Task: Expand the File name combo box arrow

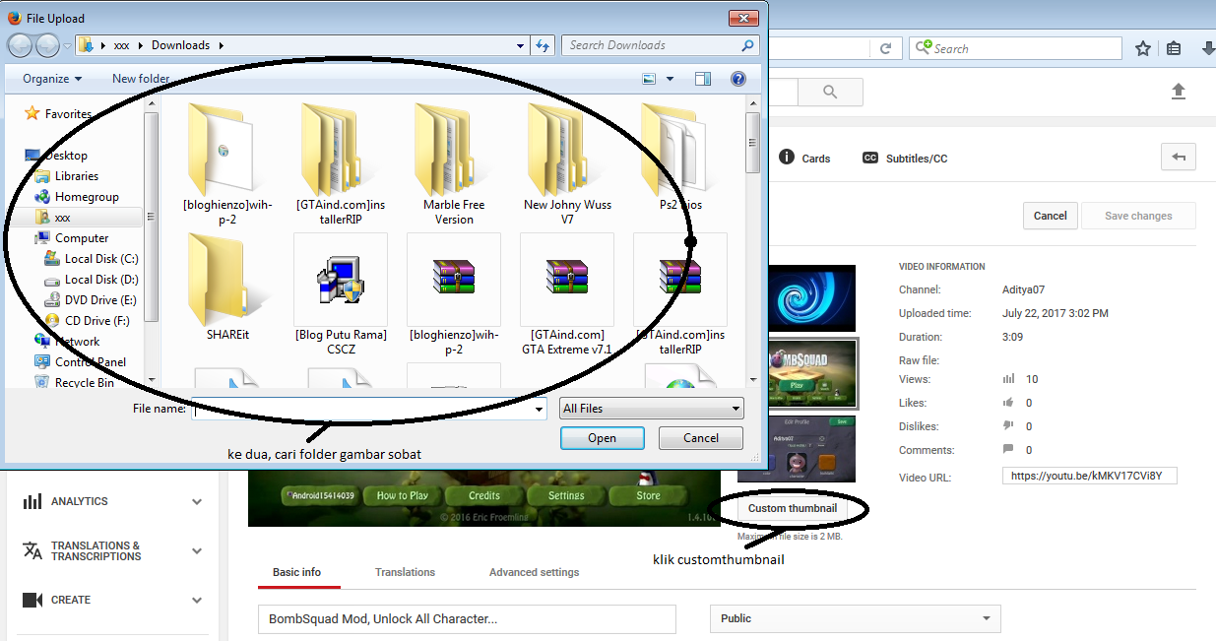Action: [538, 408]
